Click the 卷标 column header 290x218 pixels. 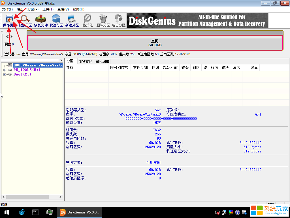(86, 68)
